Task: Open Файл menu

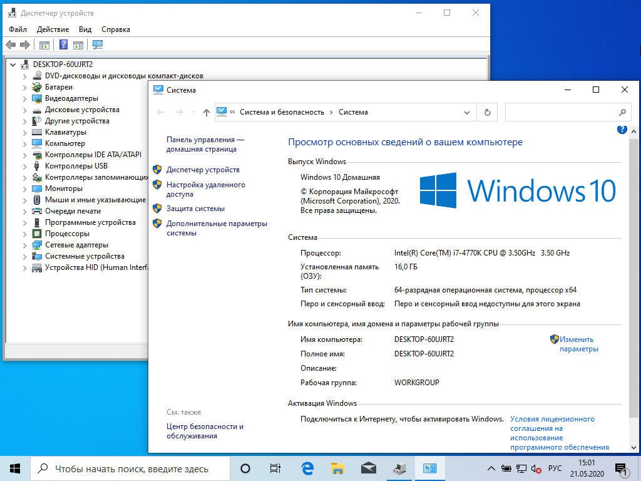Action: (x=18, y=29)
